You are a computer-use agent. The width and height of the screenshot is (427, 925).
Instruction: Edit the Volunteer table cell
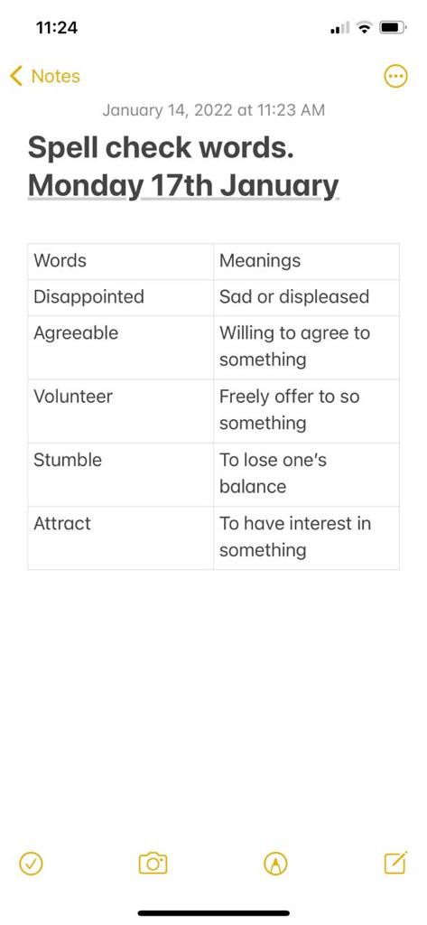[x=120, y=411]
